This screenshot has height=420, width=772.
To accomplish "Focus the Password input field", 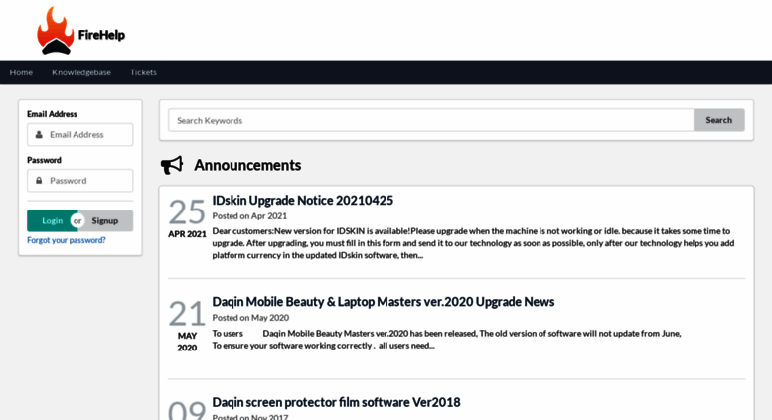I will tap(79, 181).
